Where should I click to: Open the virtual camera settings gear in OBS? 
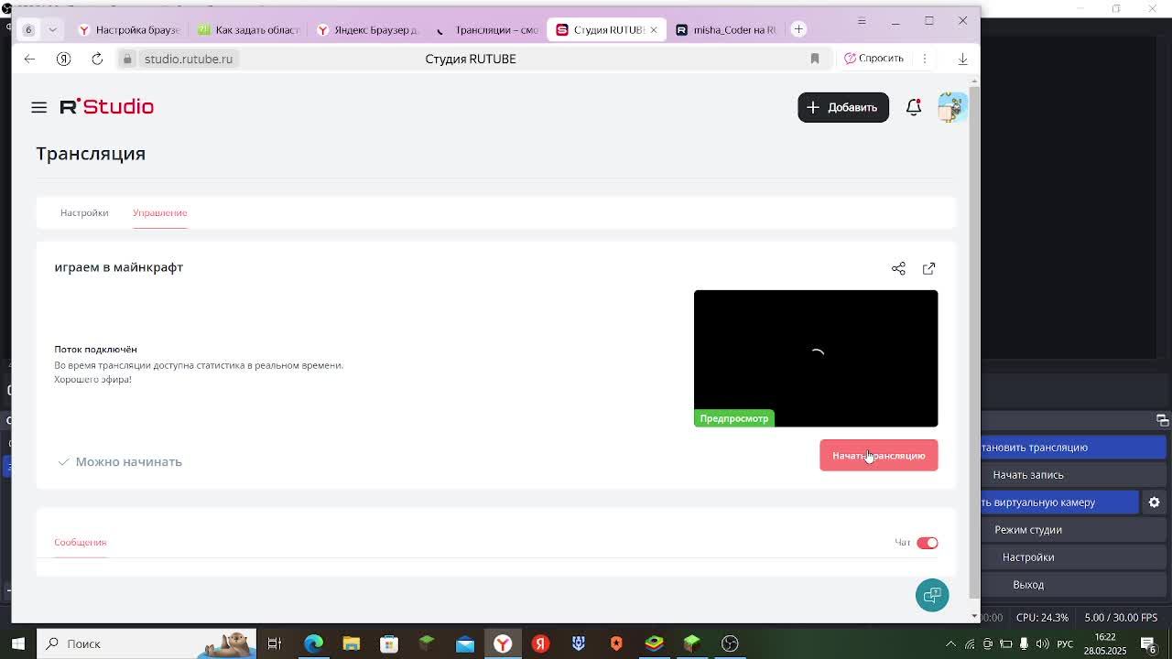click(x=1154, y=502)
